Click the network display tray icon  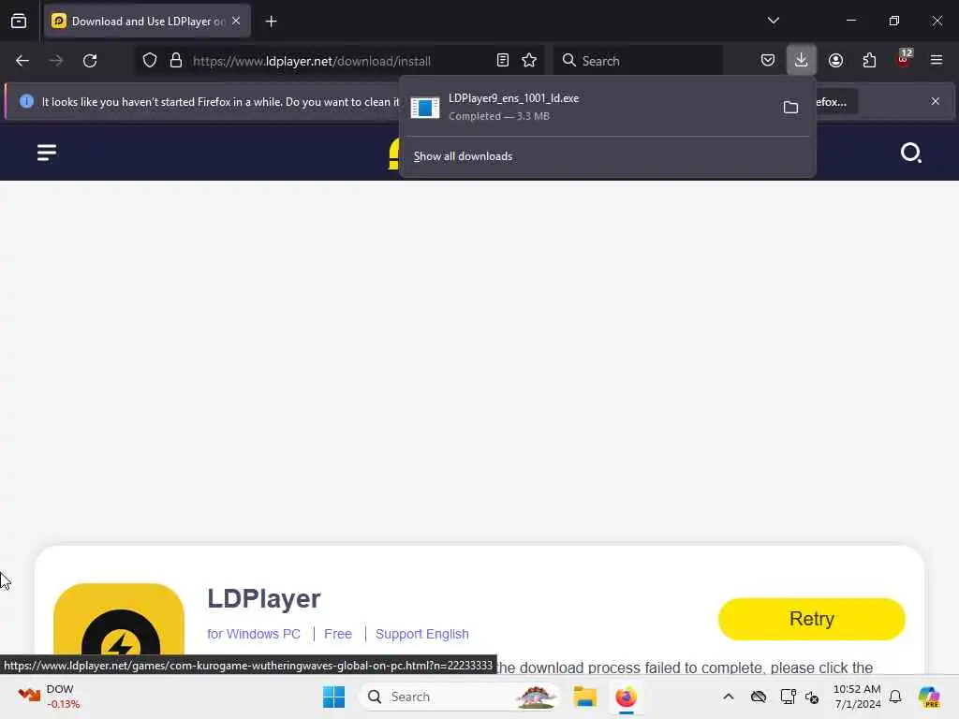click(x=788, y=697)
